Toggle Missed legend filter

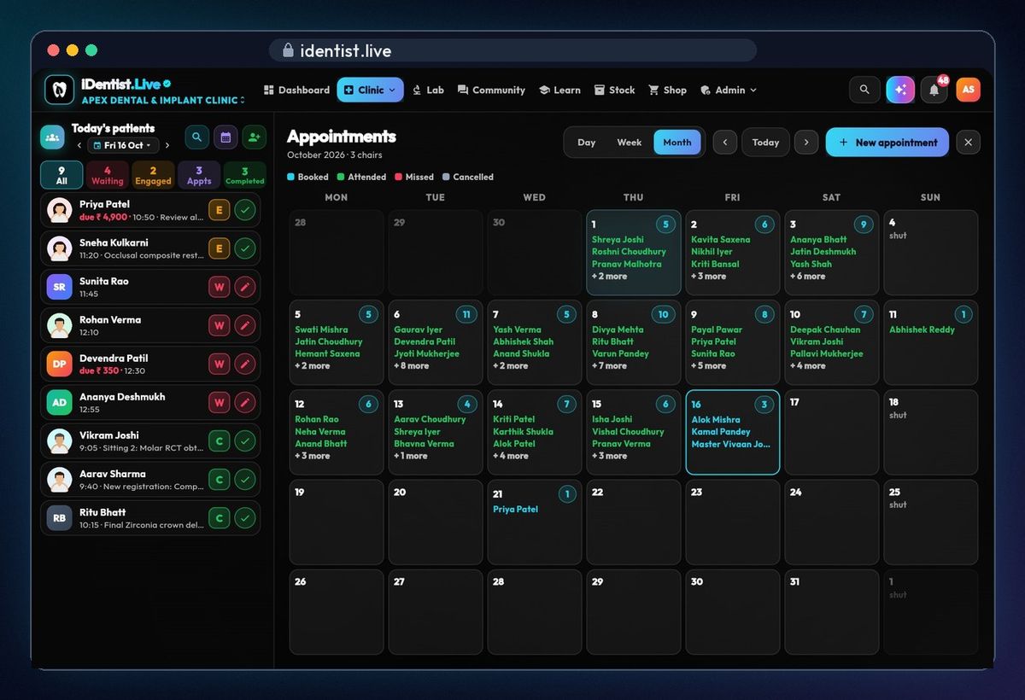(414, 178)
